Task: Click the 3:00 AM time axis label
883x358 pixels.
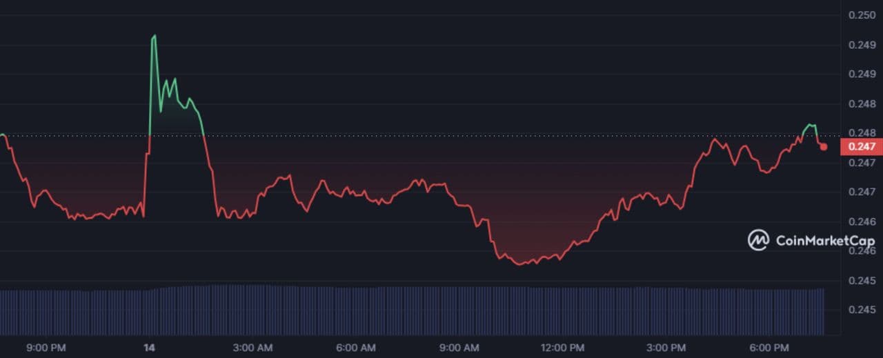Action: point(253,347)
